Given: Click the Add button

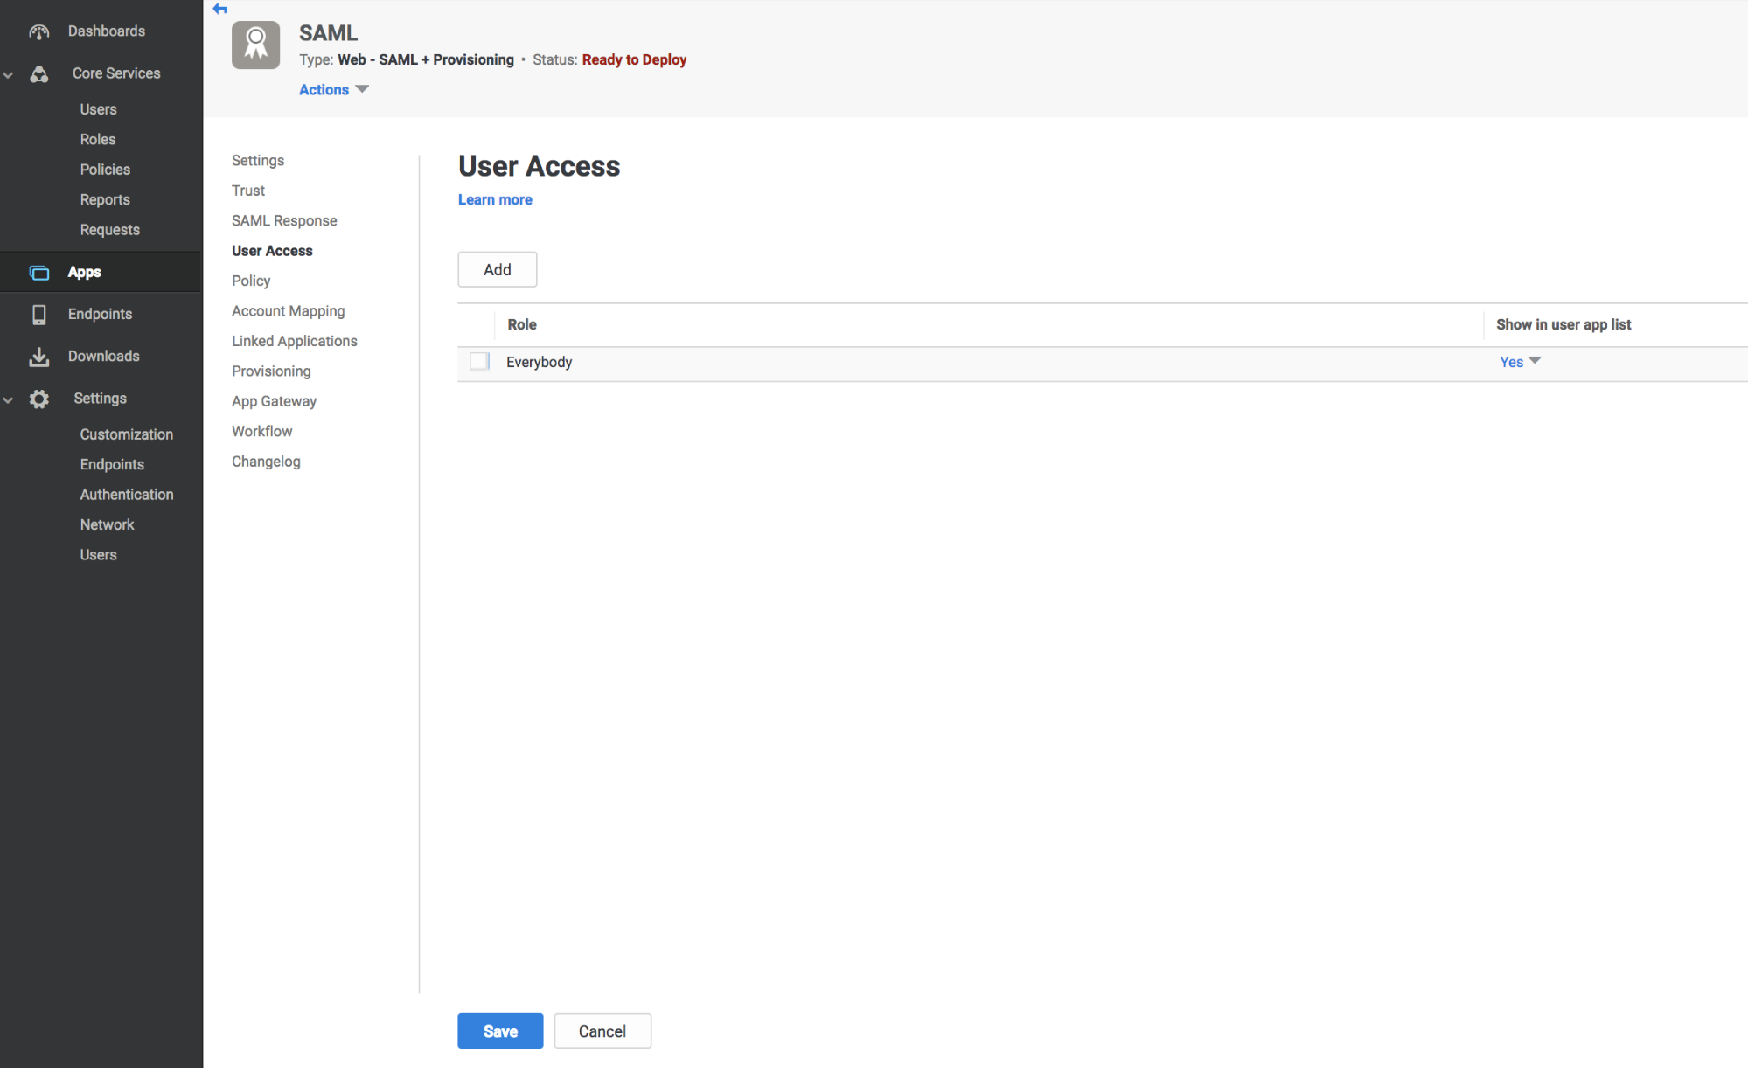Looking at the screenshot, I should [497, 269].
